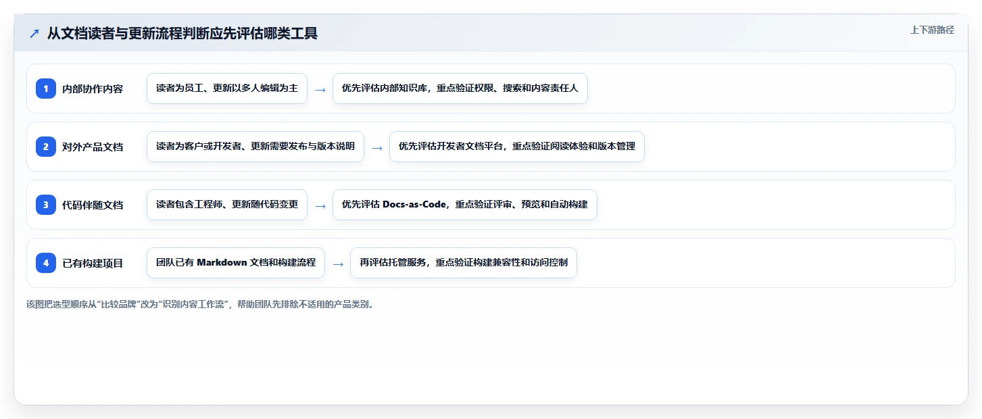This screenshot has width=982, height=419.
Task: Click the 代码伴随文档 row label
Action: tap(93, 205)
